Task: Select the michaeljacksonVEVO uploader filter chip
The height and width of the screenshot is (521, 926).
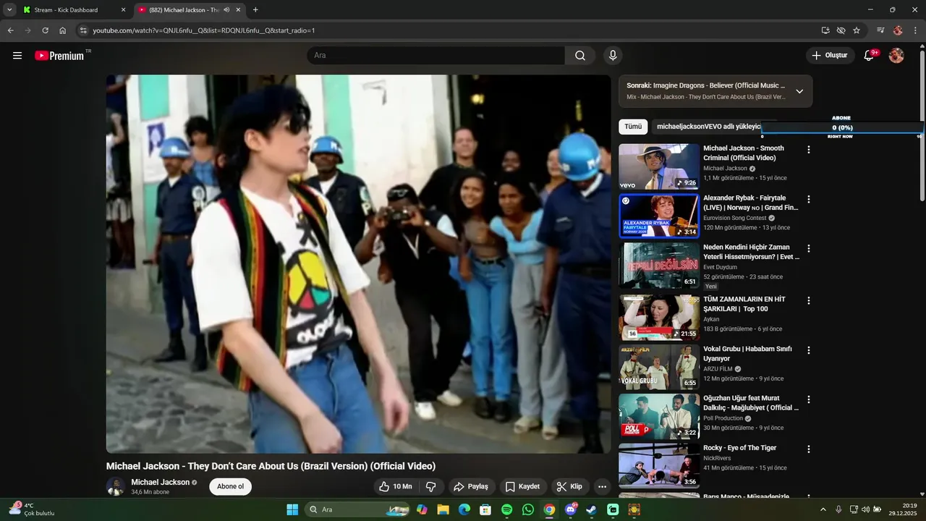Action: 709,127
